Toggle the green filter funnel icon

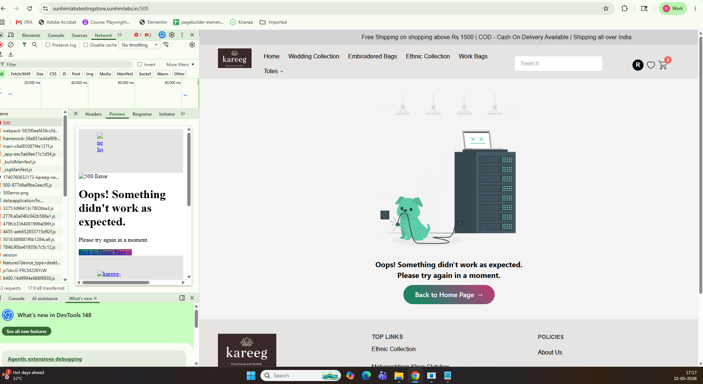24,45
